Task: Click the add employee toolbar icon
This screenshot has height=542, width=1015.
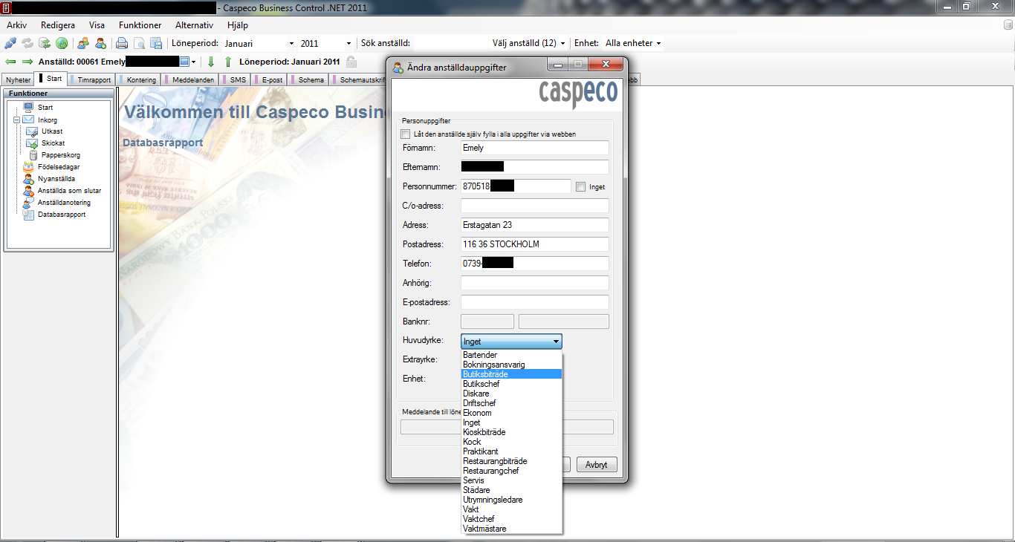Action: (x=100, y=43)
